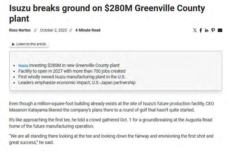Open author Ross Norton's page
Image resolution: width=228 pixels, height=151 pixels.
coord(20,30)
